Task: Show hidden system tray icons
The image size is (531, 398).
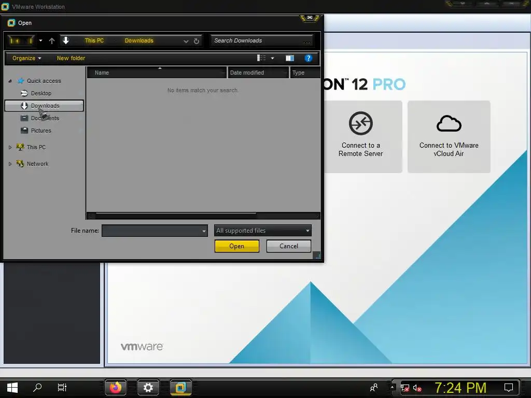Action: [392, 387]
